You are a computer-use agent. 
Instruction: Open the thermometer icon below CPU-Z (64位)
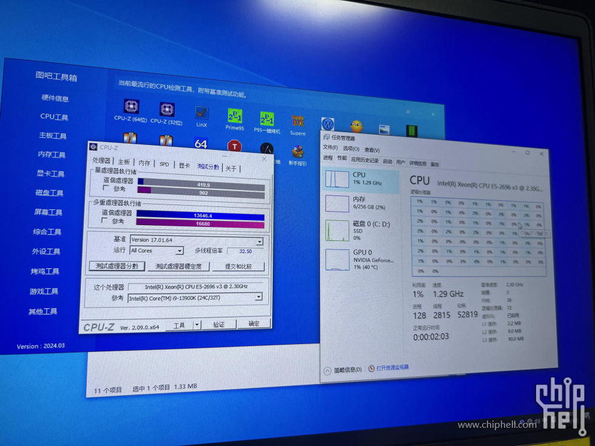(x=130, y=138)
